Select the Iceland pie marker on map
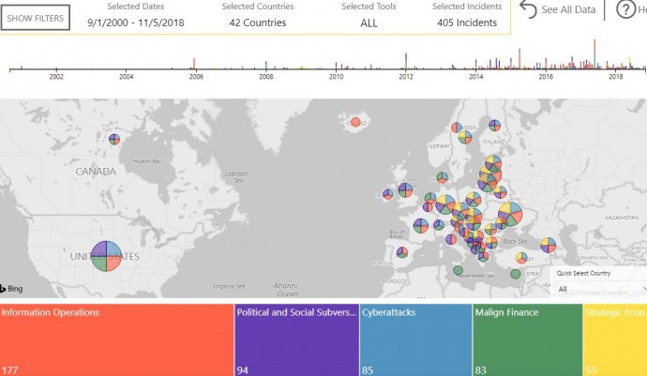Image resolution: width=647 pixels, height=376 pixels. (x=355, y=122)
